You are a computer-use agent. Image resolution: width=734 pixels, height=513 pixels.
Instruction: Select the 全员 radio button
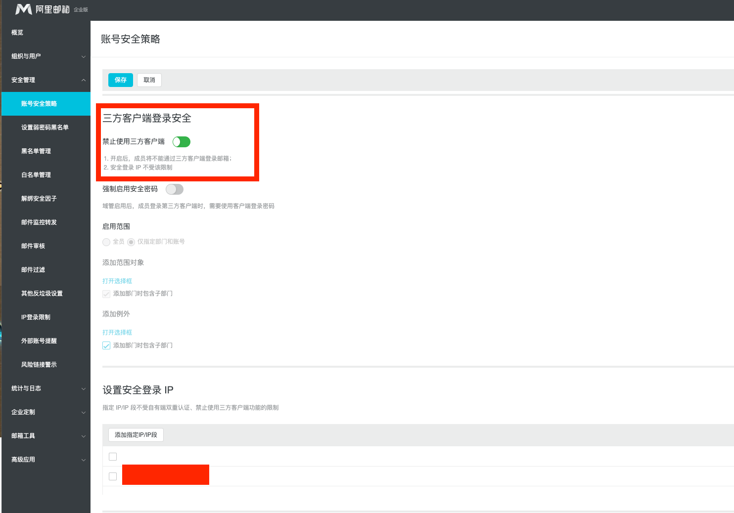point(106,242)
